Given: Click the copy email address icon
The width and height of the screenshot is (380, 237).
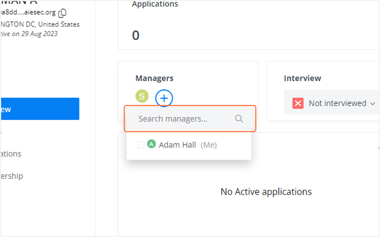Looking at the screenshot, I should point(63,13).
